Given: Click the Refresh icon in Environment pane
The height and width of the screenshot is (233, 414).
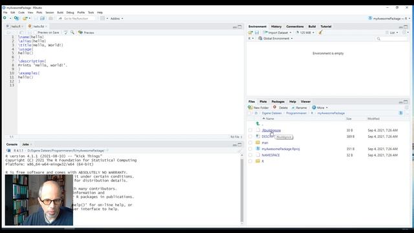Looking at the screenshot, I should point(404,32).
